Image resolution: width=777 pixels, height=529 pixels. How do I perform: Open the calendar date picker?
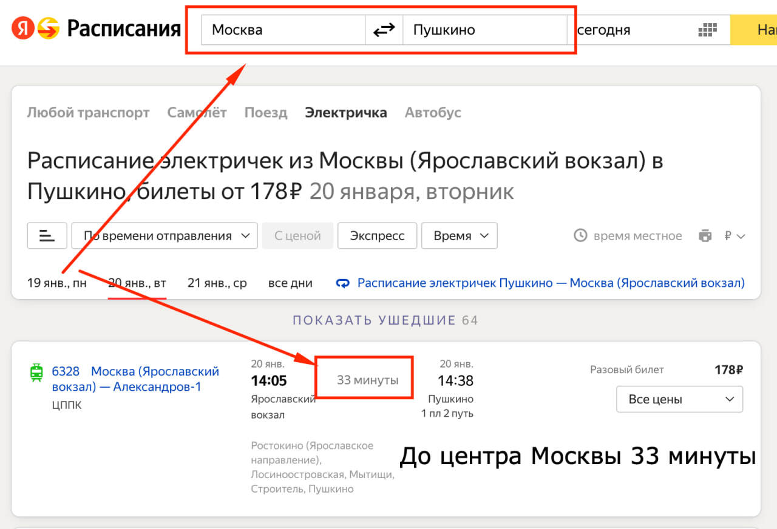(x=707, y=30)
